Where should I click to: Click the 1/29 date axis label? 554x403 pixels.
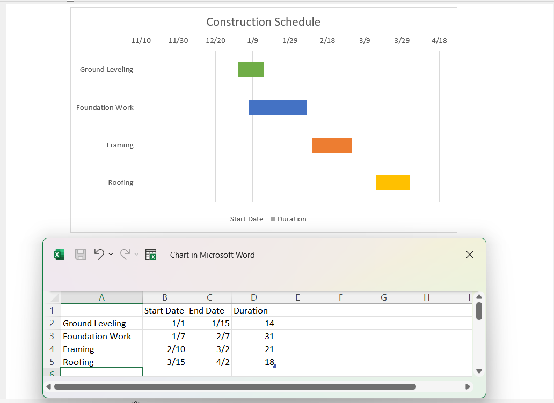coord(290,41)
